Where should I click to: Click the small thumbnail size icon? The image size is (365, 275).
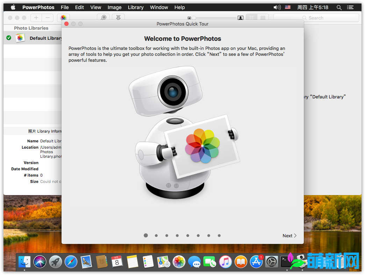point(189,18)
